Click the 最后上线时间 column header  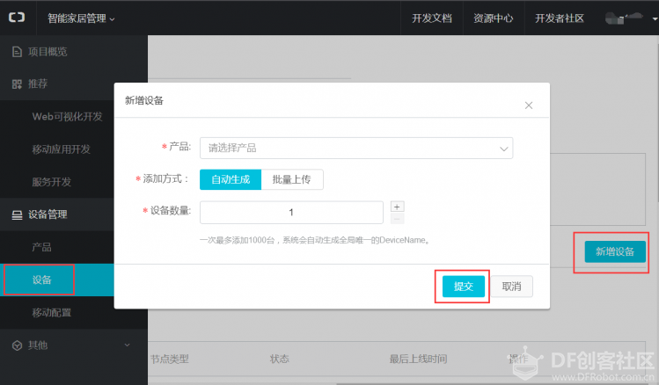418,359
